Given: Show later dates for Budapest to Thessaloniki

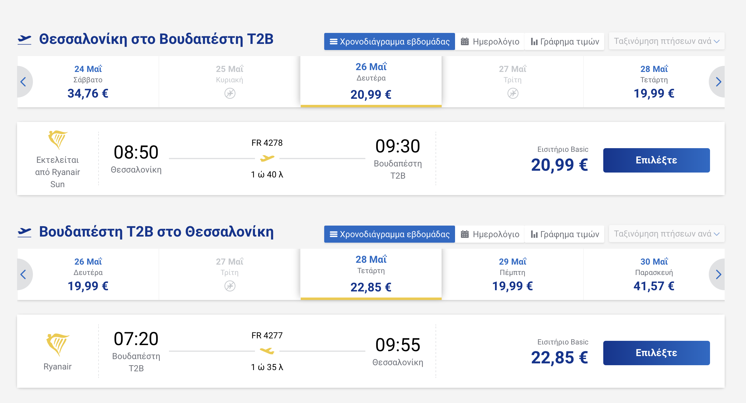Looking at the screenshot, I should (x=718, y=274).
